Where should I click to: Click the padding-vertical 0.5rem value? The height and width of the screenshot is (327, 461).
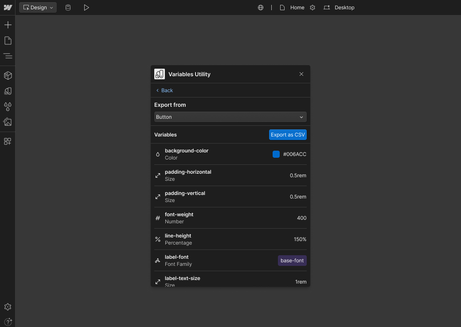298,197
